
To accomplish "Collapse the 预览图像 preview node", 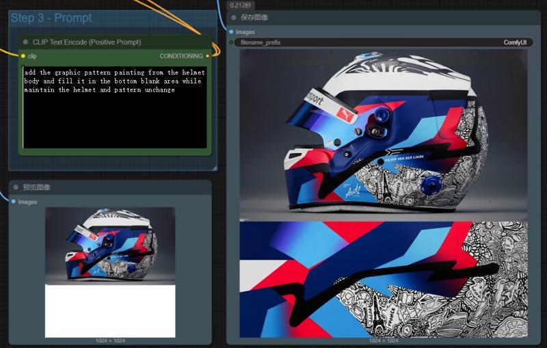I will click(15, 187).
